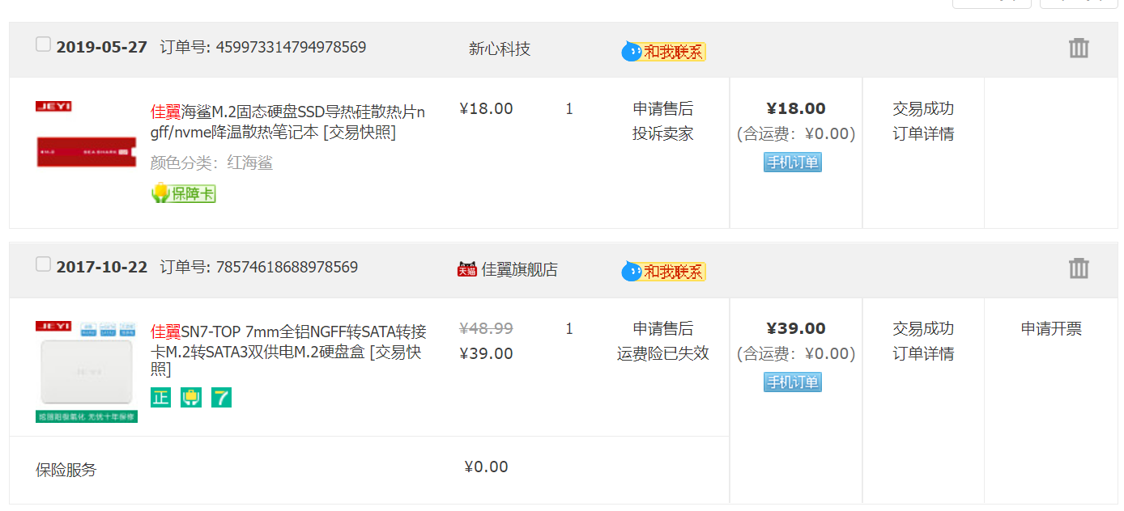Open the 新心科技 shop link
This screenshot has width=1124, height=511.
click(500, 49)
